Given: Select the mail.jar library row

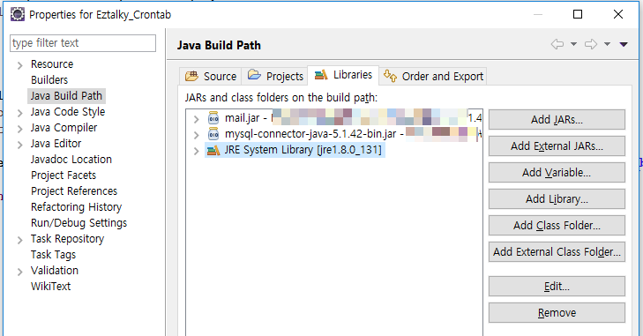Looking at the screenshot, I should 334,118.
